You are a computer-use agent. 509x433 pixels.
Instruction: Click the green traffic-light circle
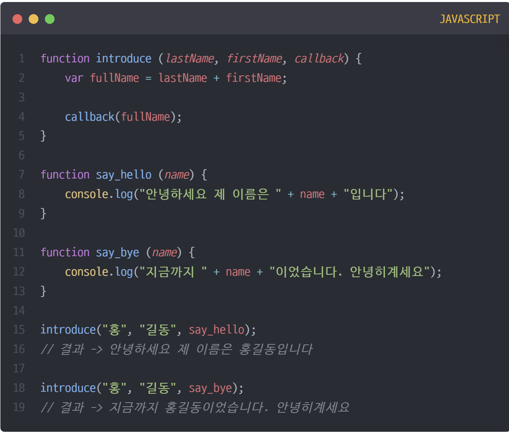point(50,19)
